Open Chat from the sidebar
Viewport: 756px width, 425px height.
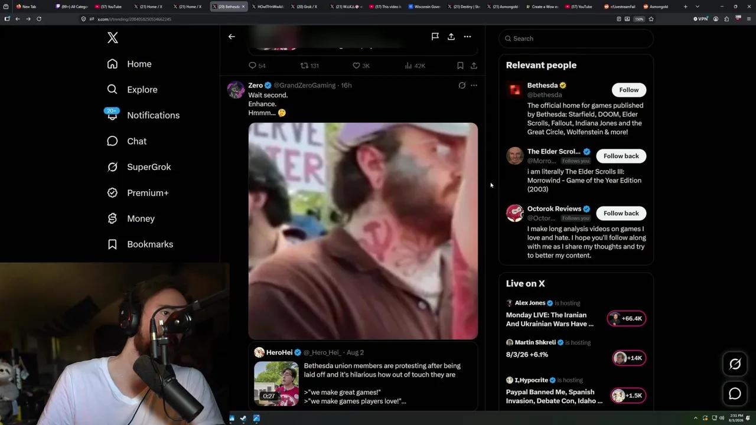[x=126, y=141]
